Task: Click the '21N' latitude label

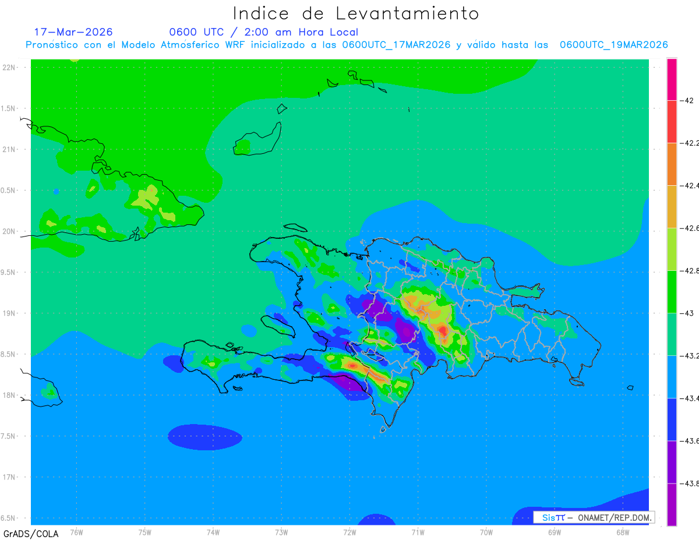Action: click(10, 149)
